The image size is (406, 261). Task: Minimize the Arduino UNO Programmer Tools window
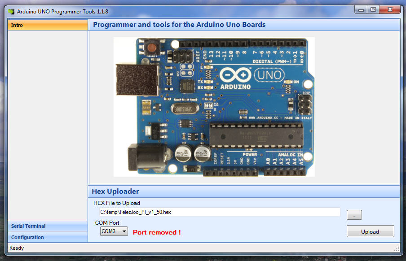[x=361, y=10]
